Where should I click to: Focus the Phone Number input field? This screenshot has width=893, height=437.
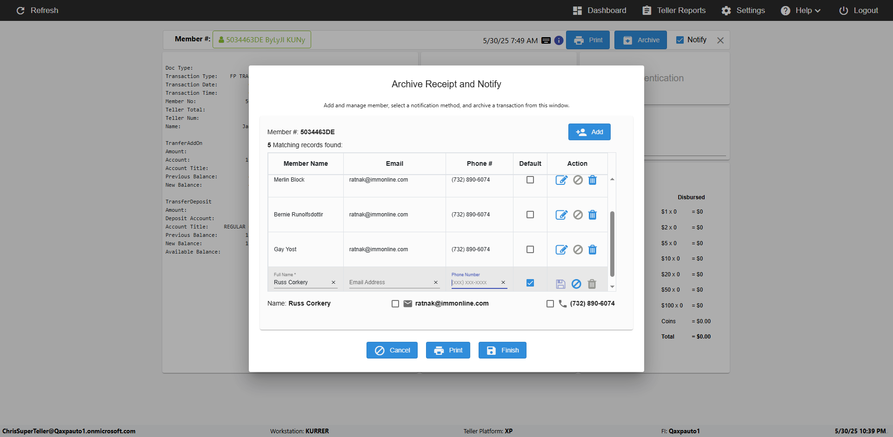pyautogui.click(x=475, y=282)
